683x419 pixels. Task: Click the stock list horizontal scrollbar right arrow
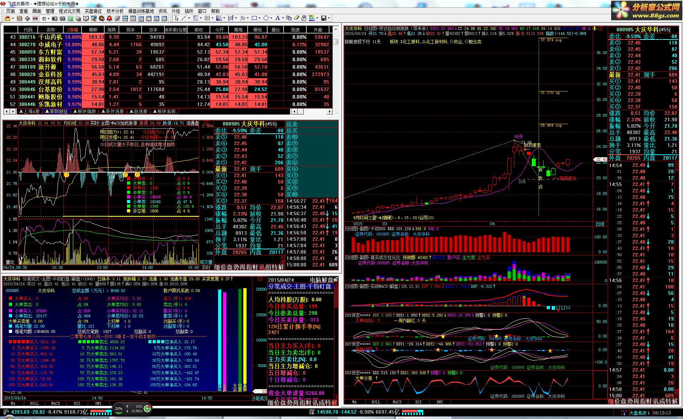pyautogui.click(x=329, y=111)
